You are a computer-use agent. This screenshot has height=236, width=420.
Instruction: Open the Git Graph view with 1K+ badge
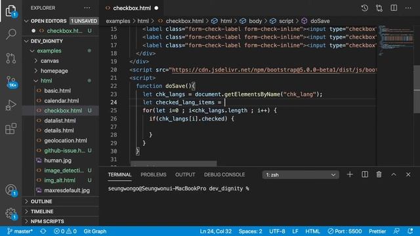11,81
